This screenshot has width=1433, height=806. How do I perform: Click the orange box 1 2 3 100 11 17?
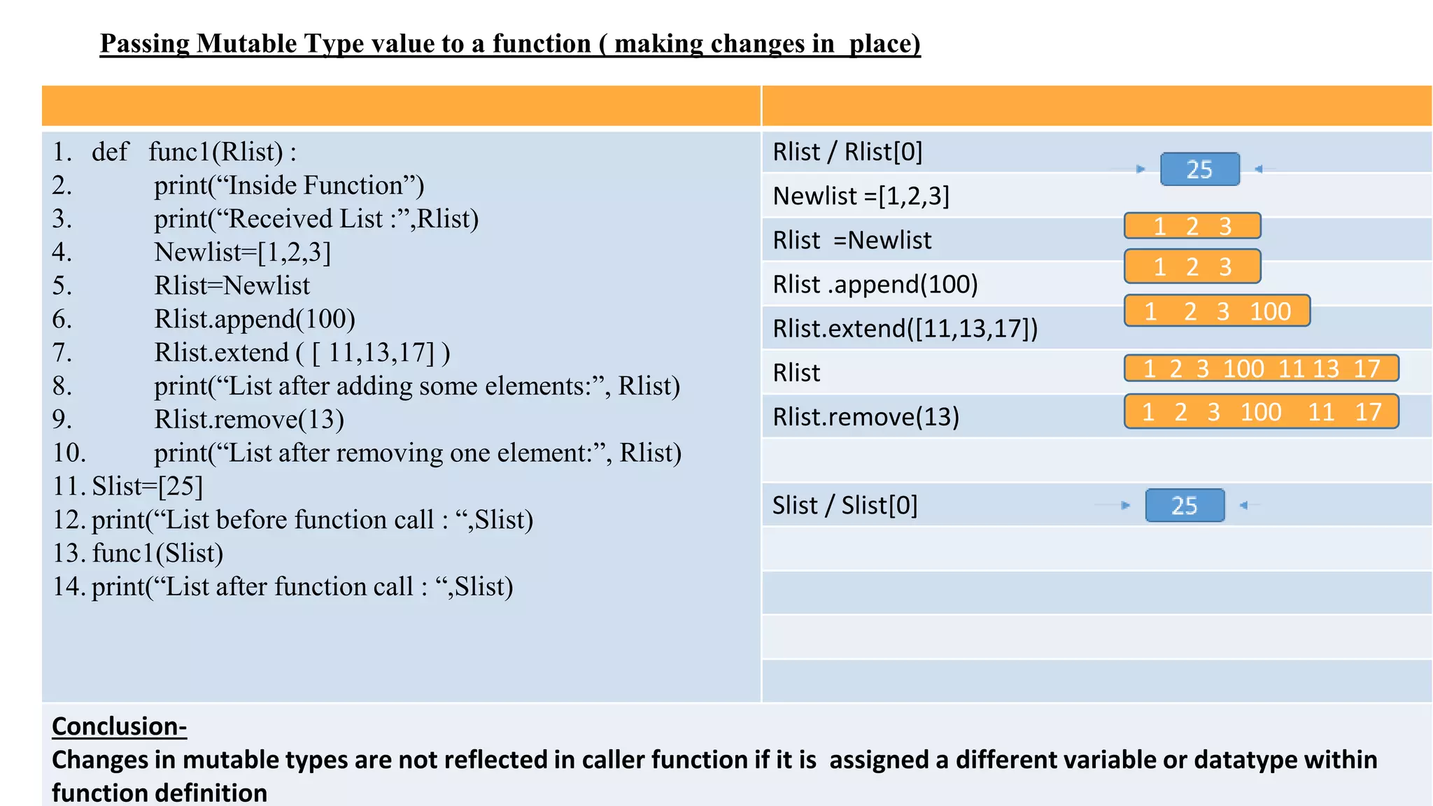click(1261, 411)
